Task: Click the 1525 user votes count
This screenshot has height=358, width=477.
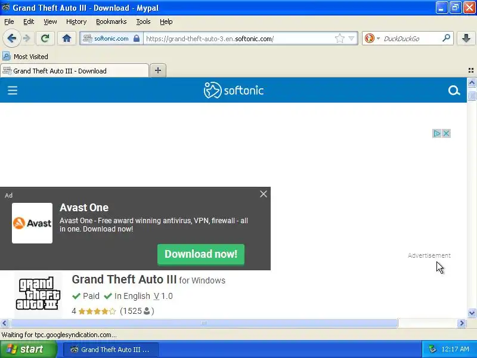Action: click(x=137, y=311)
